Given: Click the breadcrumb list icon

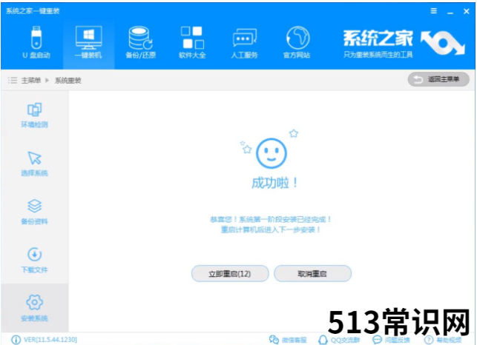Looking at the screenshot, I should coord(13,80).
